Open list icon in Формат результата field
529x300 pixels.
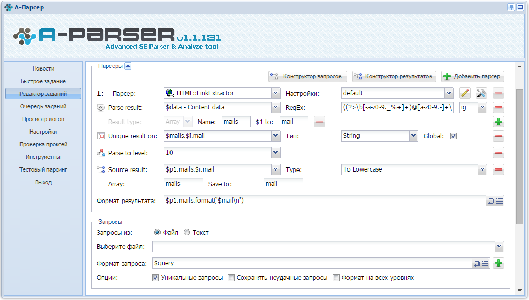(500, 201)
